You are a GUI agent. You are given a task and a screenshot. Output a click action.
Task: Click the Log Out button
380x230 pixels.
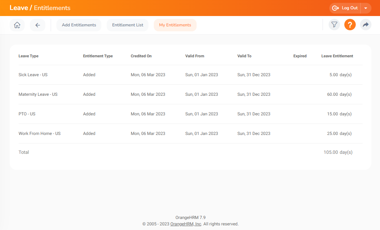pyautogui.click(x=345, y=8)
